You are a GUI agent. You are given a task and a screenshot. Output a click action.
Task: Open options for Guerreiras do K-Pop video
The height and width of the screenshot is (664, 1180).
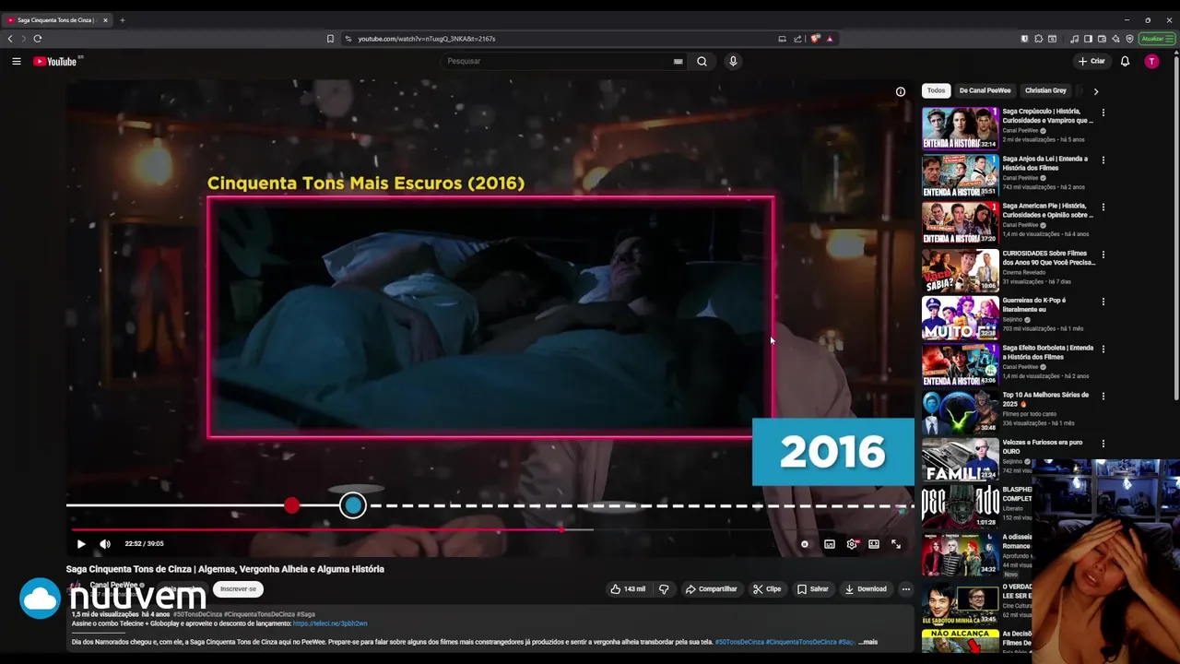tap(1103, 302)
